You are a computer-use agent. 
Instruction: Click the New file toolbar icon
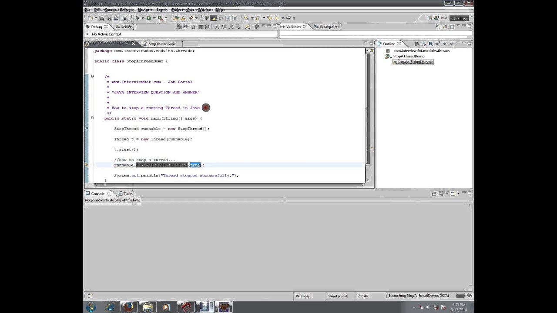tap(90, 18)
